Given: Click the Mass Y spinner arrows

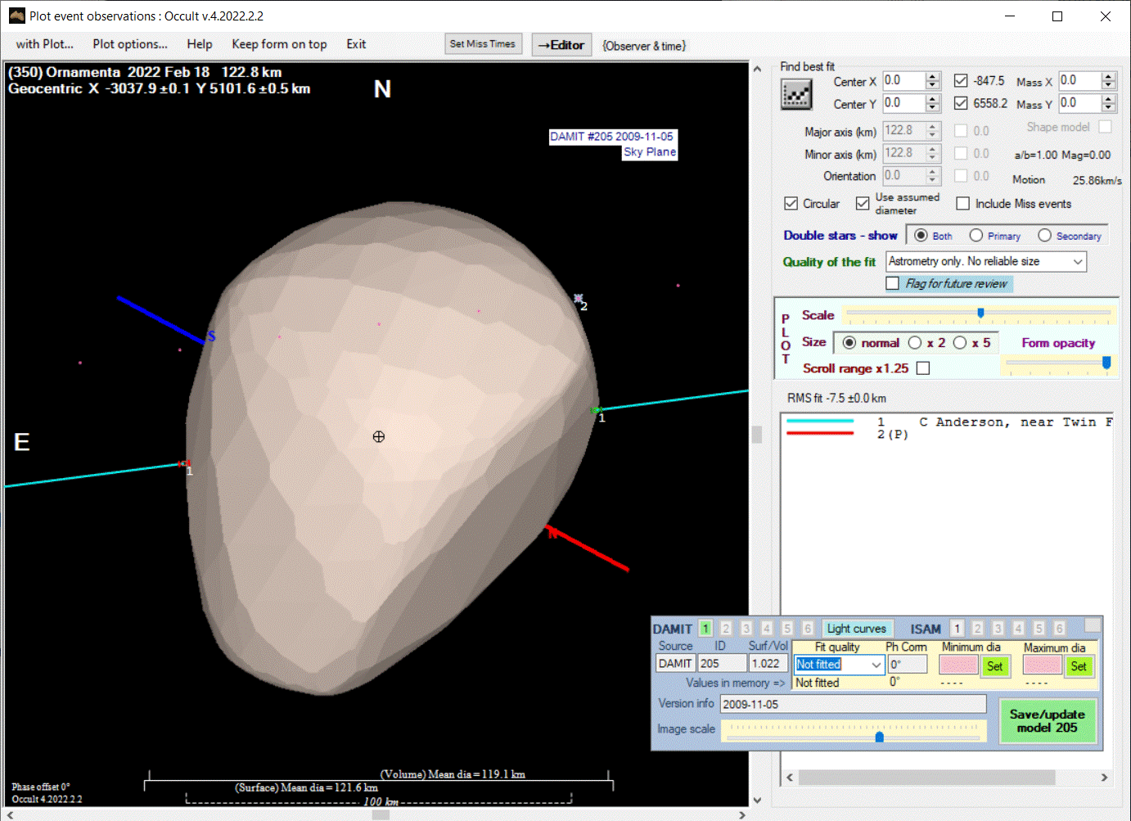Looking at the screenshot, I should [1109, 103].
